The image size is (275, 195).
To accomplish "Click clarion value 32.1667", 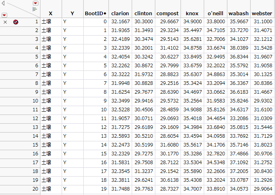I will click(x=120, y=22).
